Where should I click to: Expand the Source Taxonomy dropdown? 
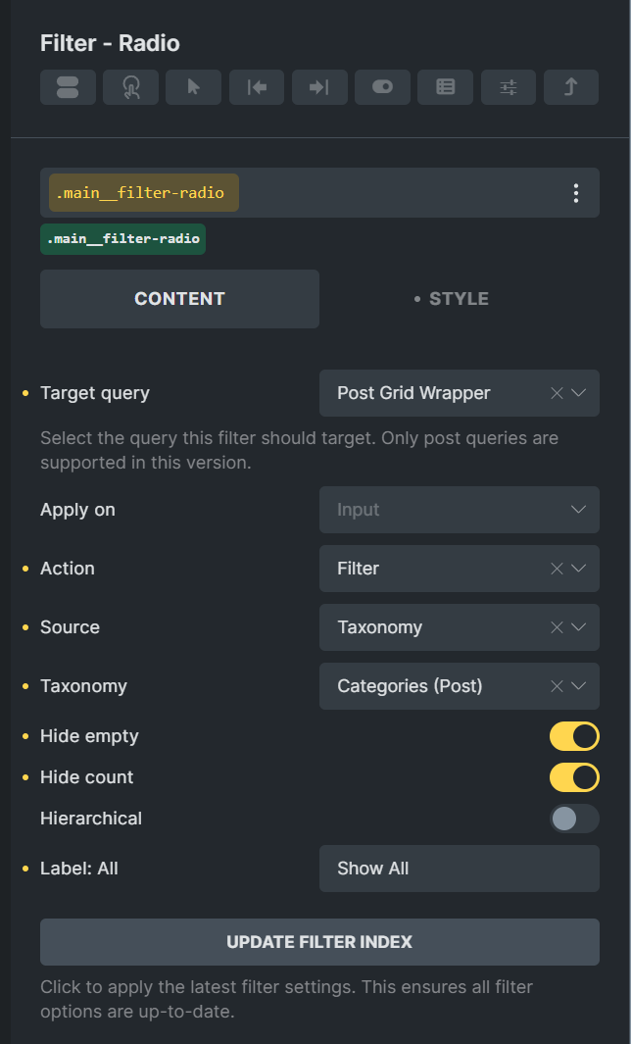coord(578,627)
